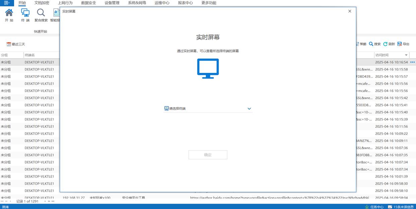
Task: Switch to the 开始 ribbon tab
Action: 22,3
